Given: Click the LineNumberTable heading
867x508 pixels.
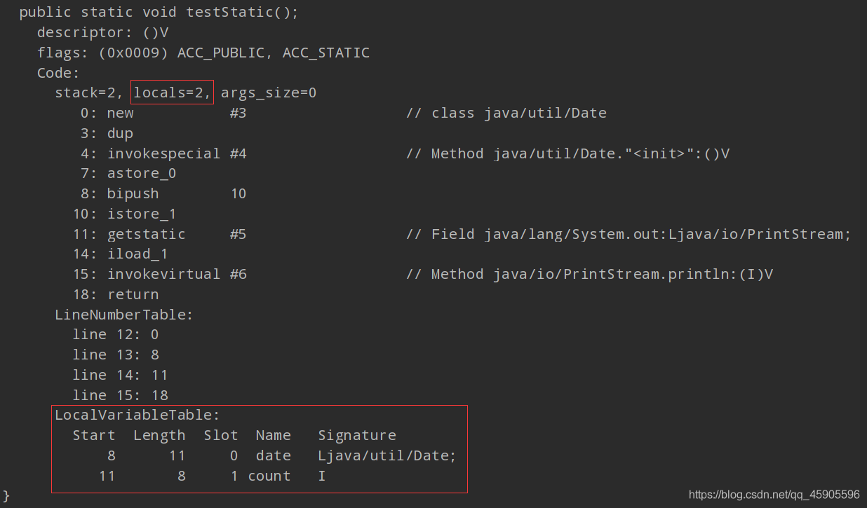Looking at the screenshot, I should coord(123,315).
